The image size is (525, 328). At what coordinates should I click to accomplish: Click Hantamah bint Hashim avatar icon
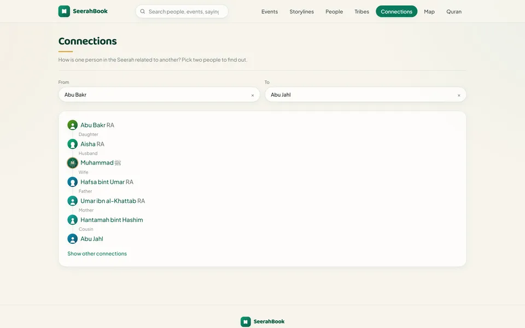coord(72,220)
